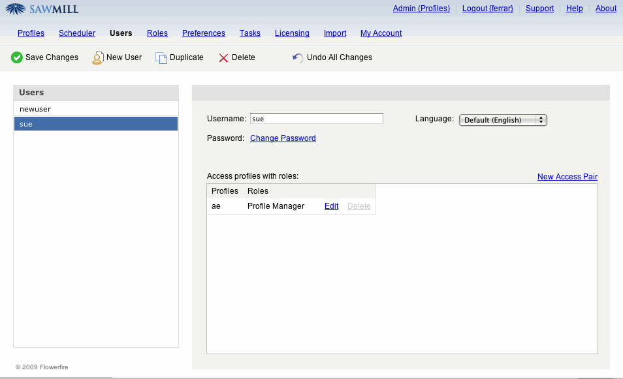Click the Undo All Changes arrow icon

tap(298, 57)
